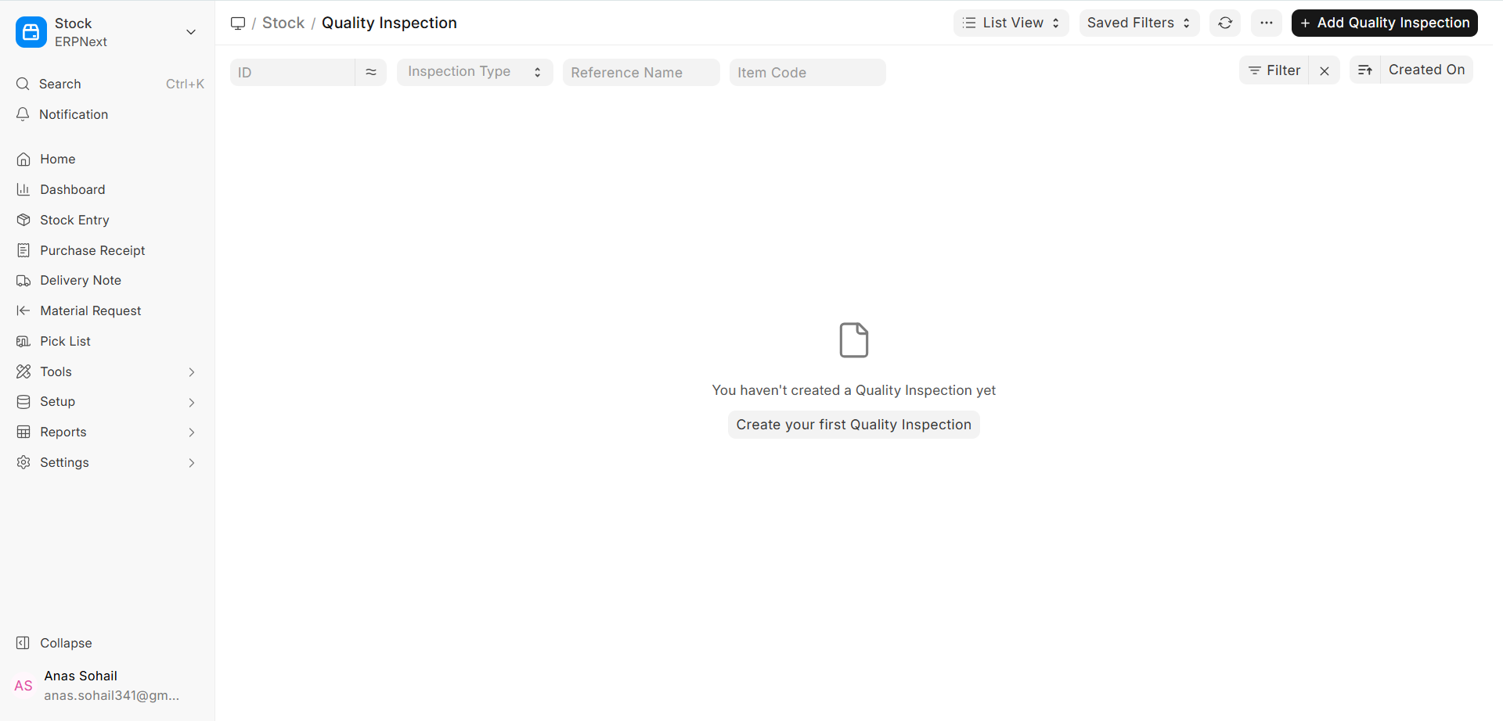Screen dimensions: 1503x721
Task: Click the desk icon in breadcrumb
Action: coord(238,23)
